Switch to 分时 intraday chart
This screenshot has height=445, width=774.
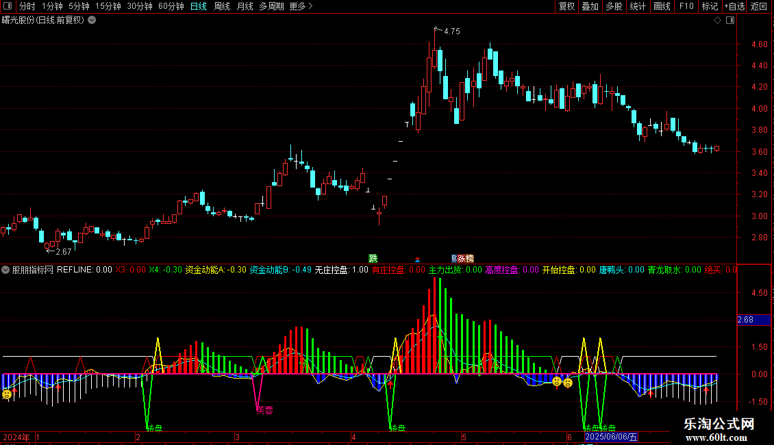click(x=27, y=6)
